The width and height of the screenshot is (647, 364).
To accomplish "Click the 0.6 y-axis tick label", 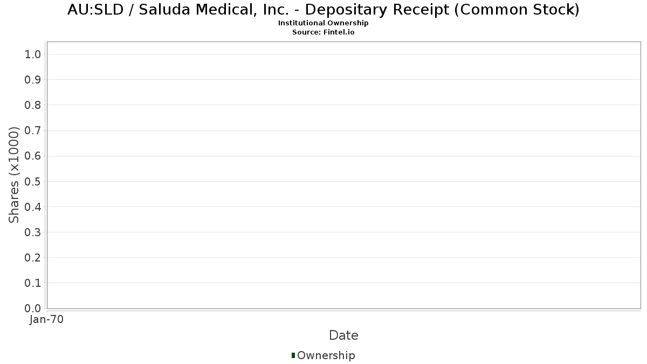I will coord(33,156).
